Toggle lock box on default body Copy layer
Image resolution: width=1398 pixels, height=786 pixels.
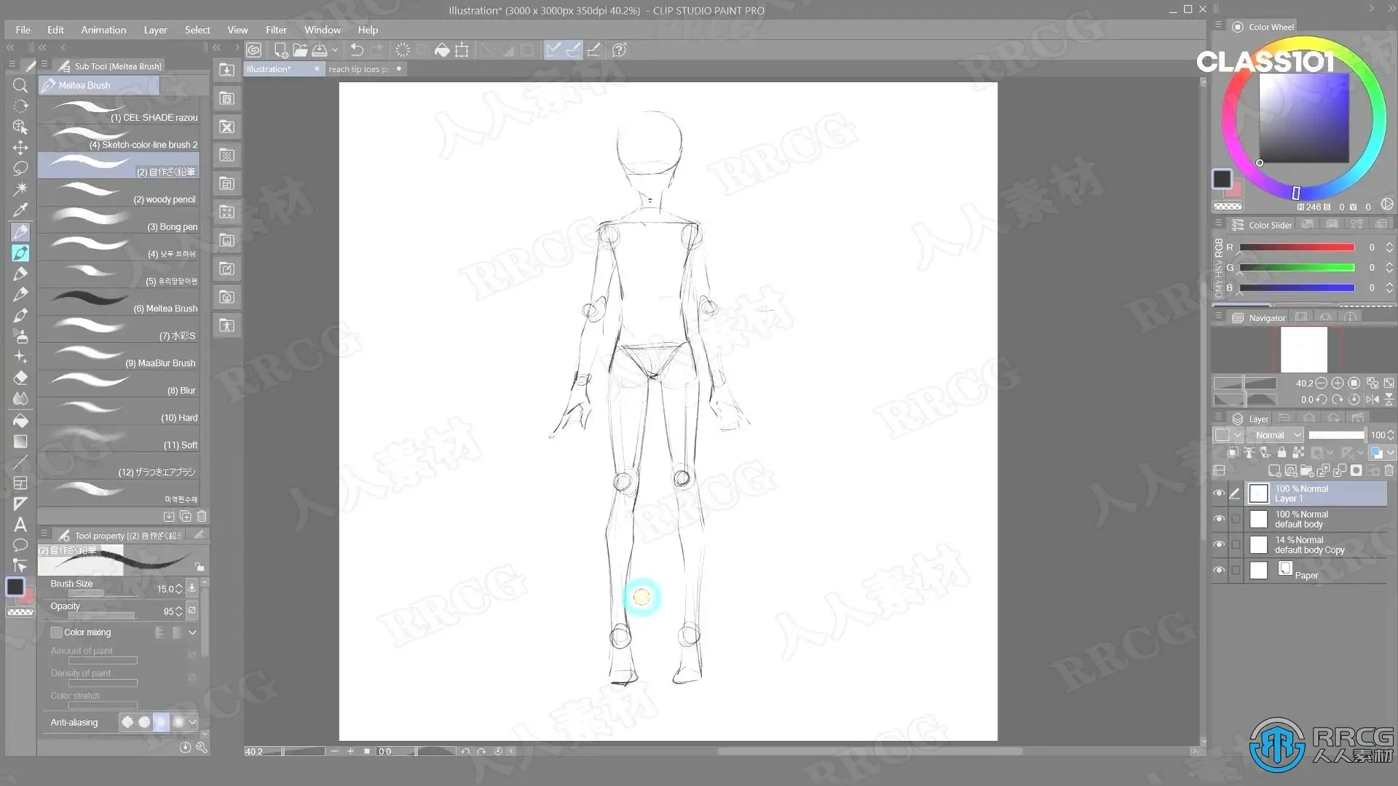point(1235,544)
